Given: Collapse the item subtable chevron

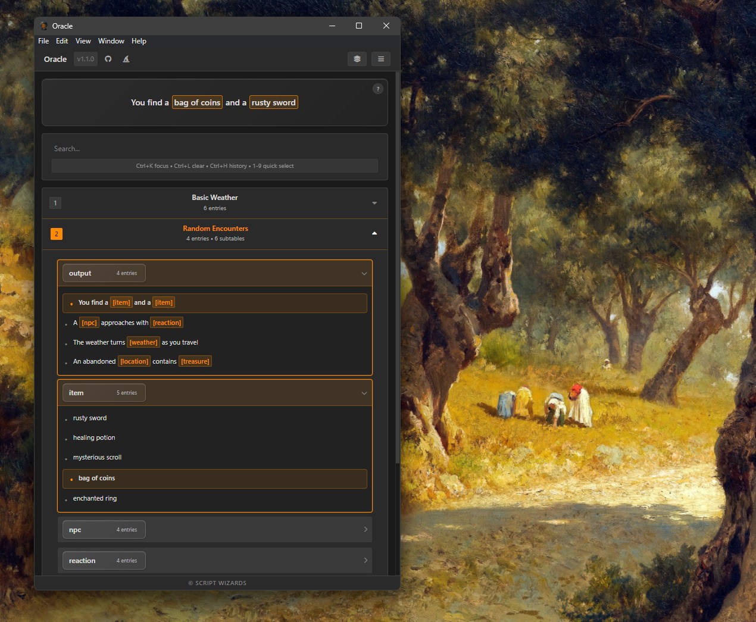Looking at the screenshot, I should pyautogui.click(x=364, y=393).
